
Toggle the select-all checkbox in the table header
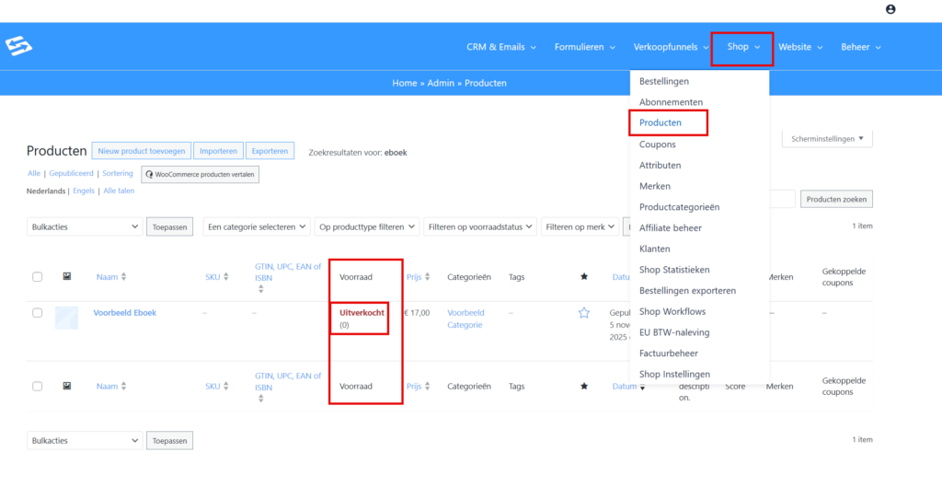point(38,276)
